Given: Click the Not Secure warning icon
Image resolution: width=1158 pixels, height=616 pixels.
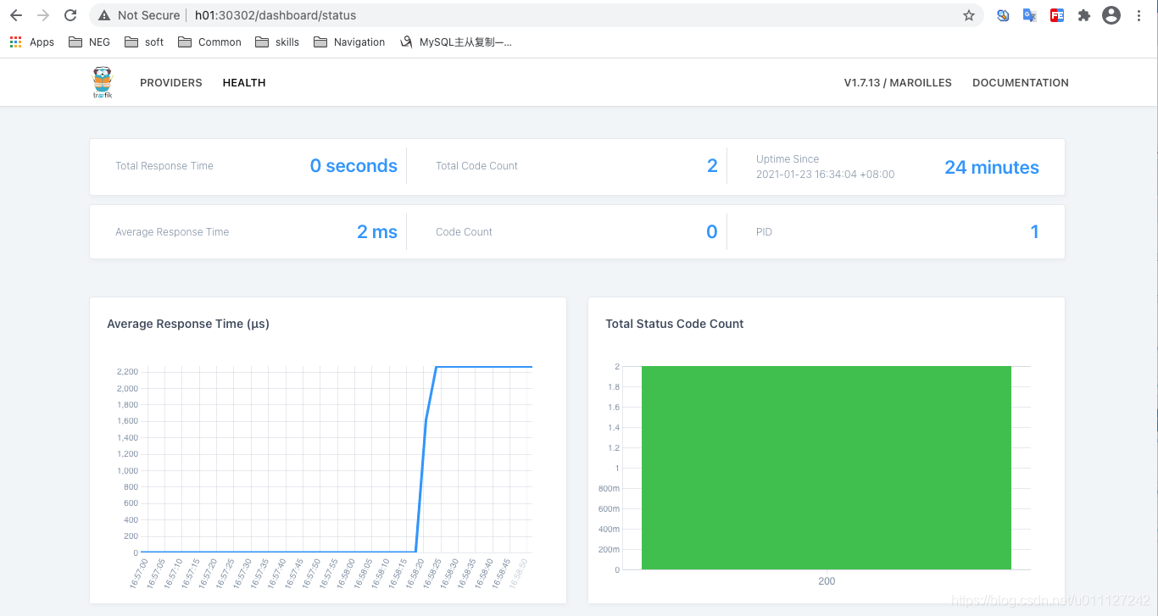Looking at the screenshot, I should pyautogui.click(x=104, y=15).
